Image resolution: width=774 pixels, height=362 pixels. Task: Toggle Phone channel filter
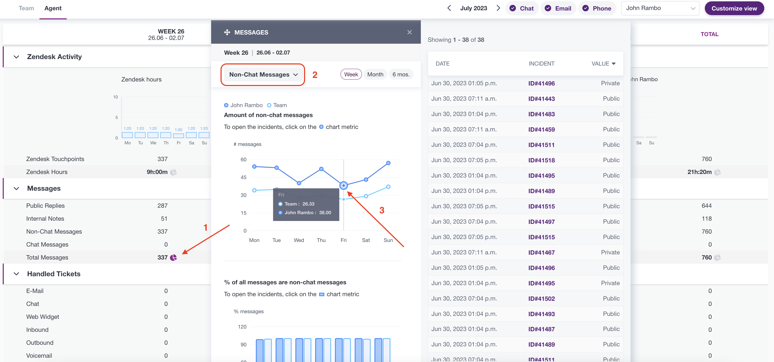click(597, 8)
